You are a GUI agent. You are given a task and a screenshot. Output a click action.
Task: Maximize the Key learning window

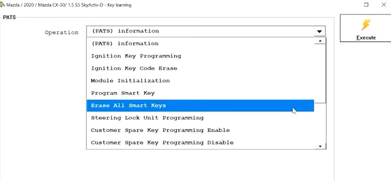click(x=367, y=5)
